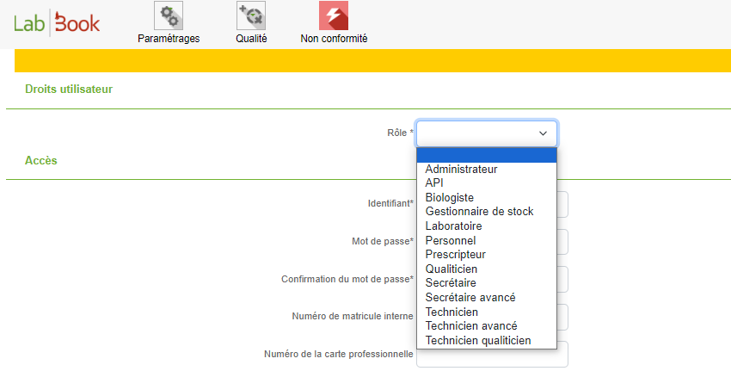Select Qualiticien role option
The width and height of the screenshot is (731, 371).
[451, 269]
